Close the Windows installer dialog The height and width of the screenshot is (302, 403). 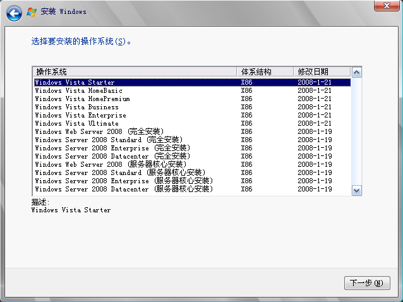pos(387,6)
